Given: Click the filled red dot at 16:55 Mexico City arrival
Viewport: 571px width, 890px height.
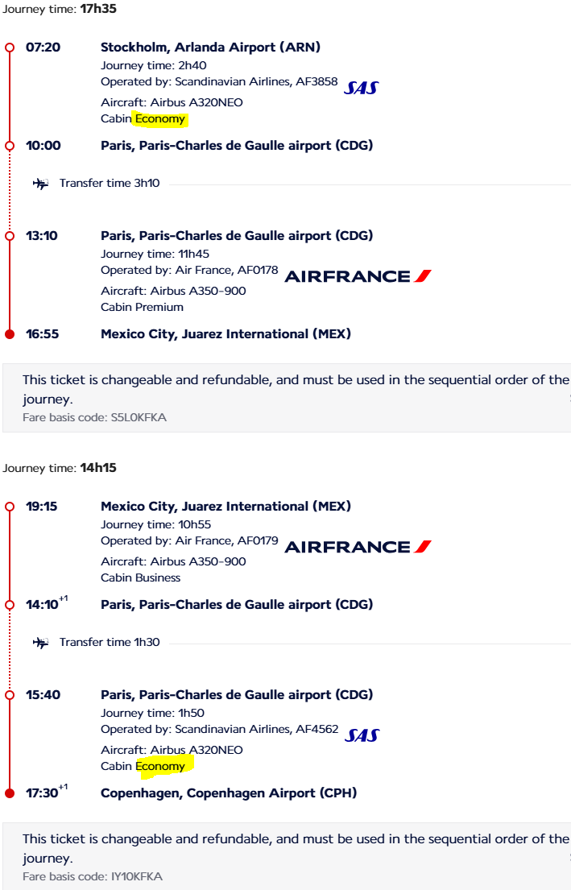Looking at the screenshot, I should 10,334.
